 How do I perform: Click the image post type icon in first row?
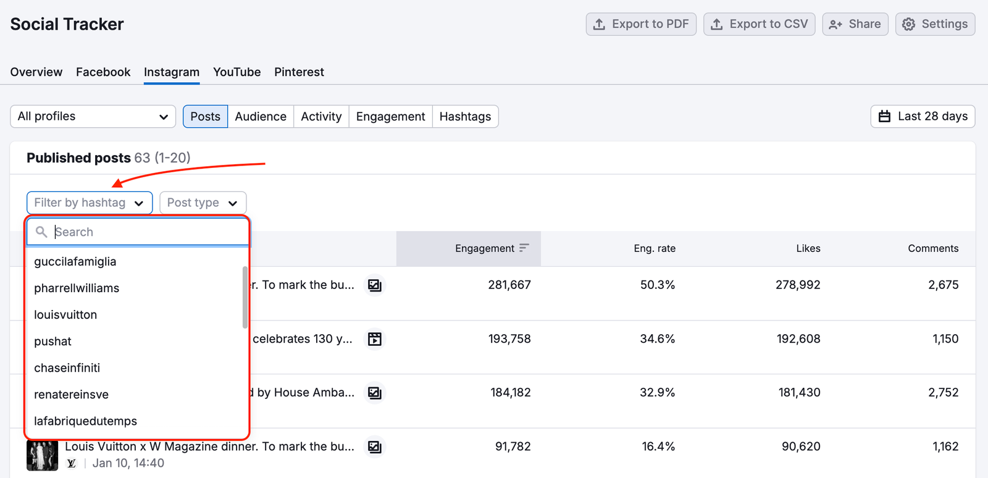[374, 285]
